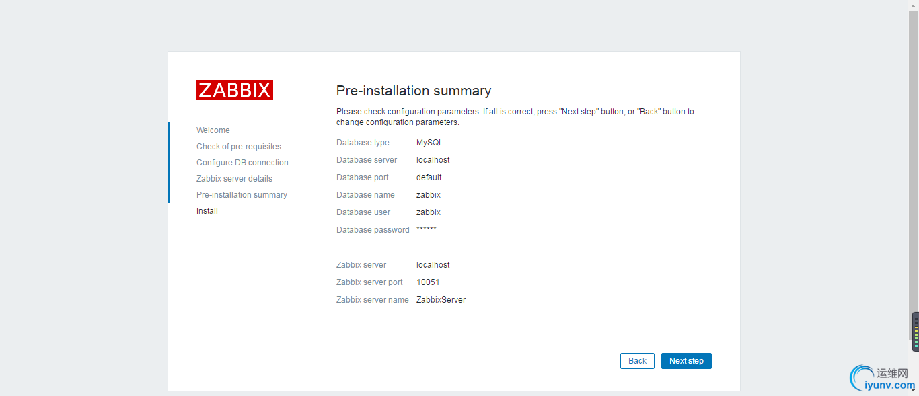Click the Database type label
This screenshot has width=919, height=396.
click(x=363, y=143)
